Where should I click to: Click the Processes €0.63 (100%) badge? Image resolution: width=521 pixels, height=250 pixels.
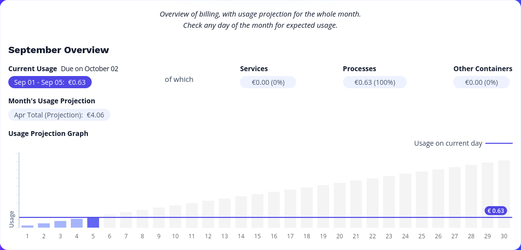pyautogui.click(x=375, y=82)
